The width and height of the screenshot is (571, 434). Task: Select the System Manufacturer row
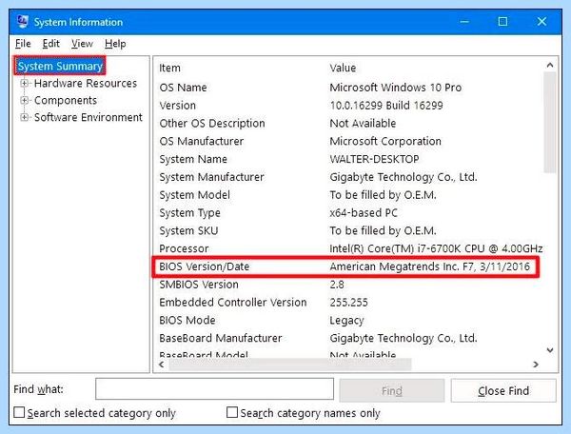pos(349,177)
